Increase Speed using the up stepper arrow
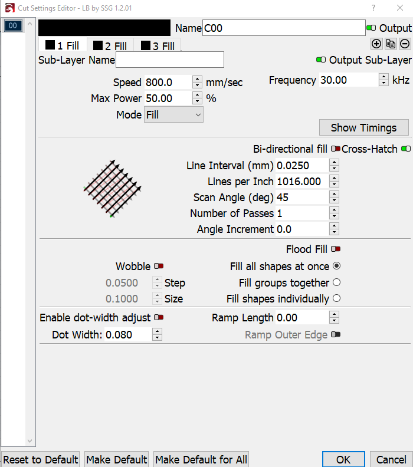 point(196,79)
